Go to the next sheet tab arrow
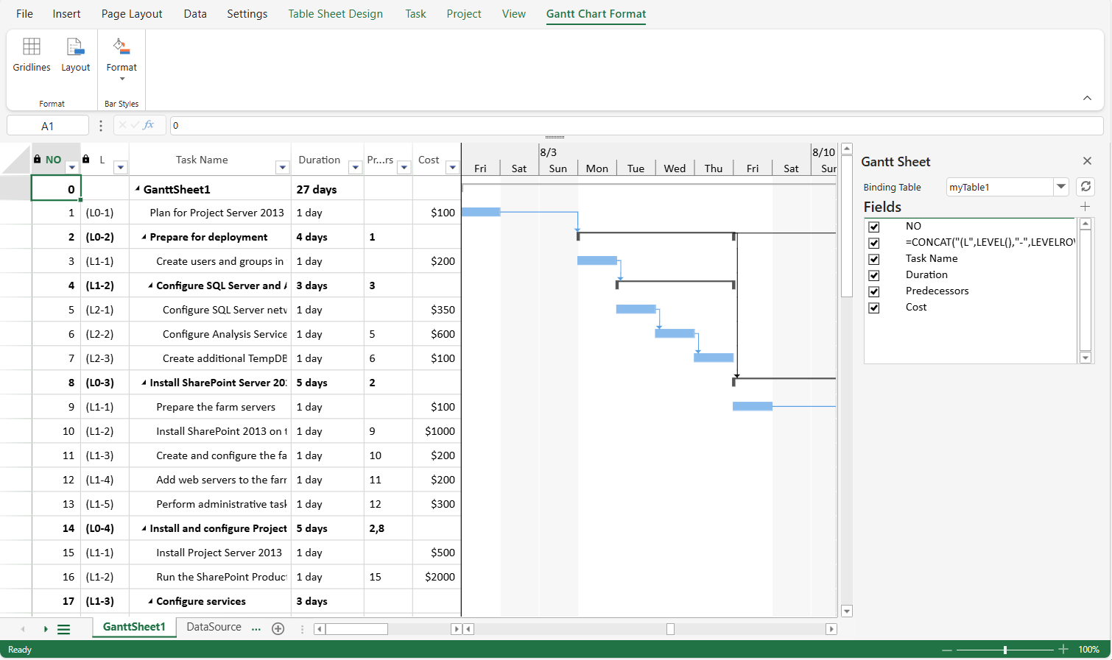The width and height of the screenshot is (1112, 660). pos(46,629)
